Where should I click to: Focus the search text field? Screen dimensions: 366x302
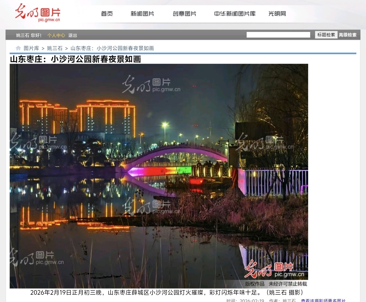click(x=278, y=35)
